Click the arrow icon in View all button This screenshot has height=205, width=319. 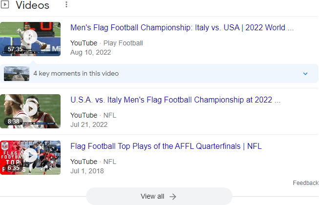[172, 196]
